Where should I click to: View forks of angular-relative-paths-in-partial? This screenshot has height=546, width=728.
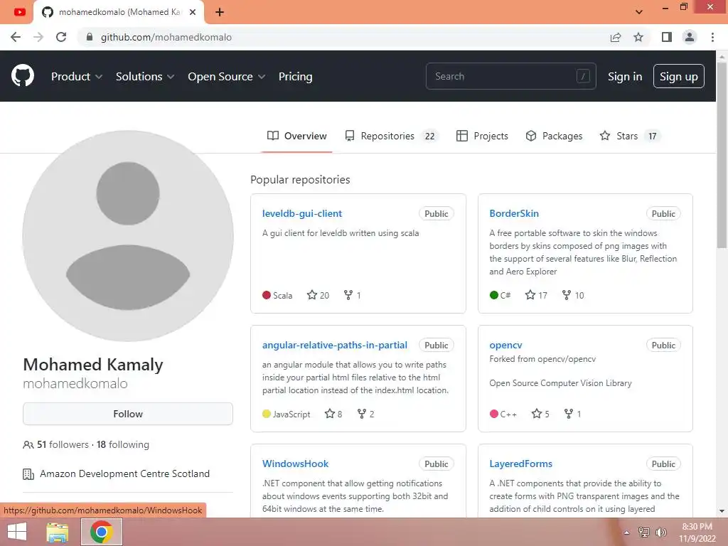click(365, 414)
